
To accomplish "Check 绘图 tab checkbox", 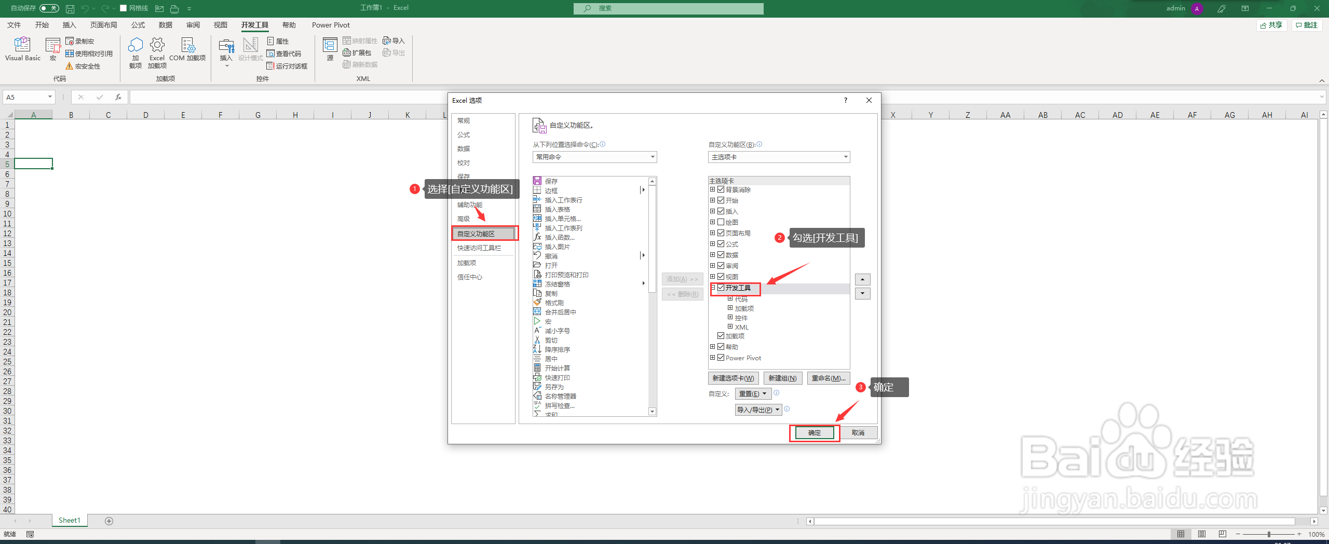I will (721, 222).
